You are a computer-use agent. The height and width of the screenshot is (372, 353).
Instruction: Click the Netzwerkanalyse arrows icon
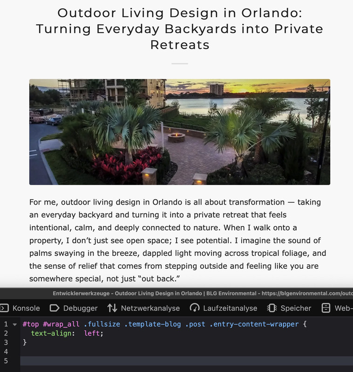(112, 308)
